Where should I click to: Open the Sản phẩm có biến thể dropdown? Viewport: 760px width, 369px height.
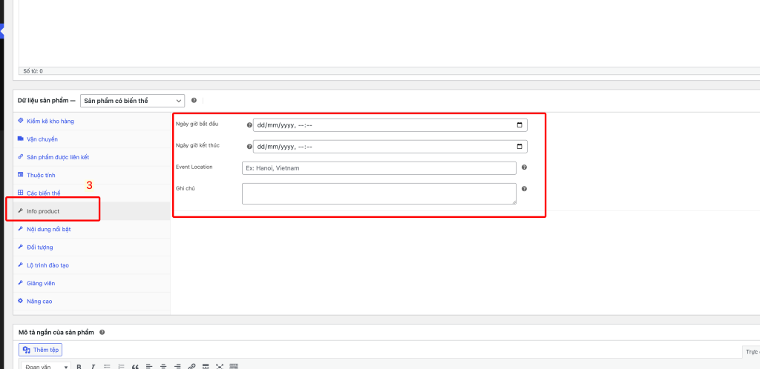click(132, 101)
